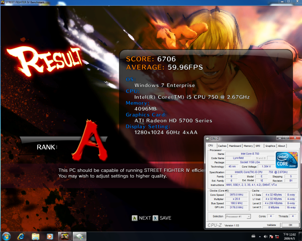Click the 4096MB memory text

145,109
